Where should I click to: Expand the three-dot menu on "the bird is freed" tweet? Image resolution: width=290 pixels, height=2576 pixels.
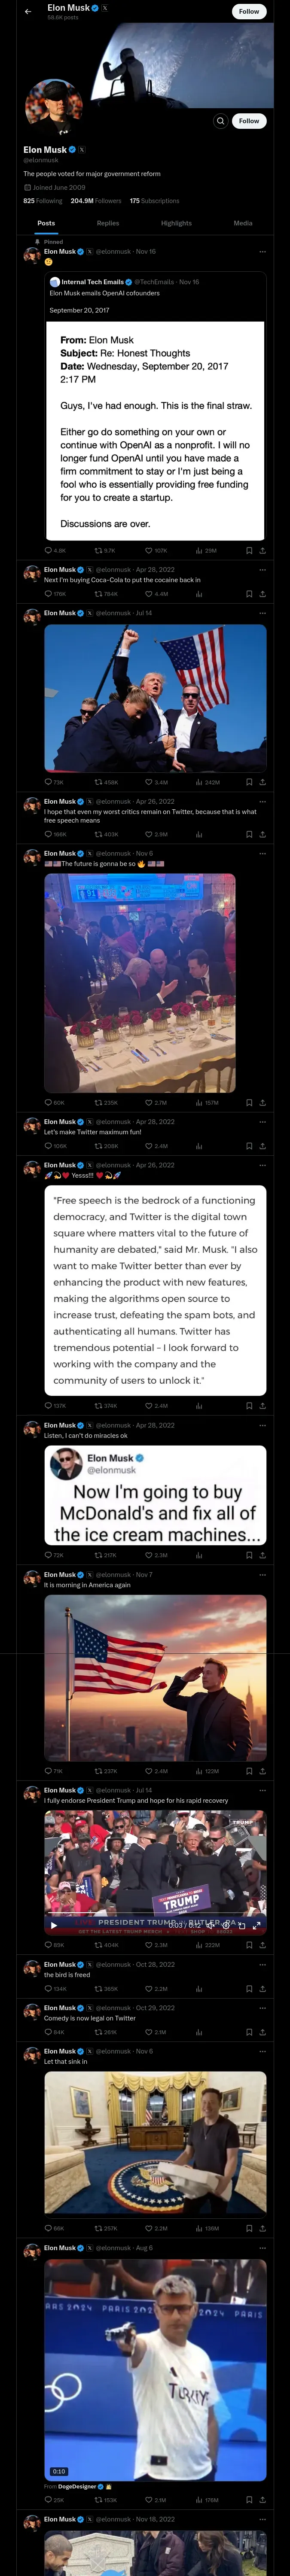263,1965
